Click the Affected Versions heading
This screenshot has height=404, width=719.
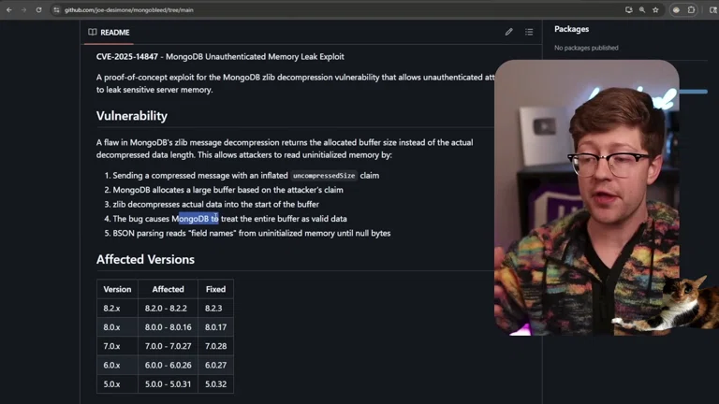tap(145, 259)
